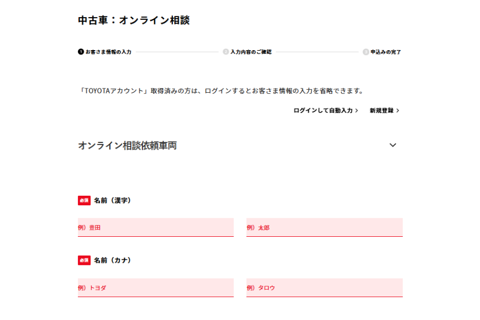The height and width of the screenshot is (320, 480).
Task: Click the arrow icon after 新規登録
Action: click(399, 110)
